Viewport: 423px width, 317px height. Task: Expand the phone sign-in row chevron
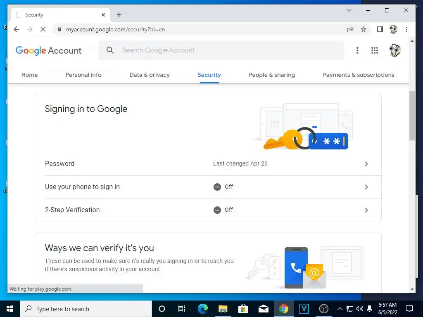[x=366, y=187]
